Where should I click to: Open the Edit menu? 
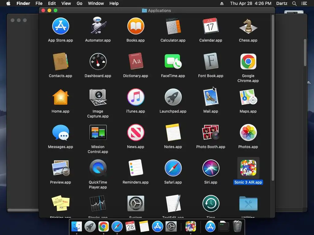coord(52,3)
